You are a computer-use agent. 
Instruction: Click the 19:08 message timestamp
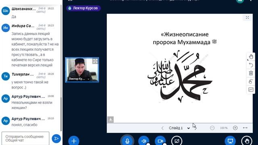pos(51,96)
